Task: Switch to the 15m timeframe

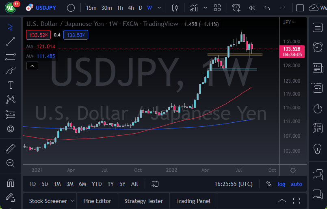Action: click(91, 8)
